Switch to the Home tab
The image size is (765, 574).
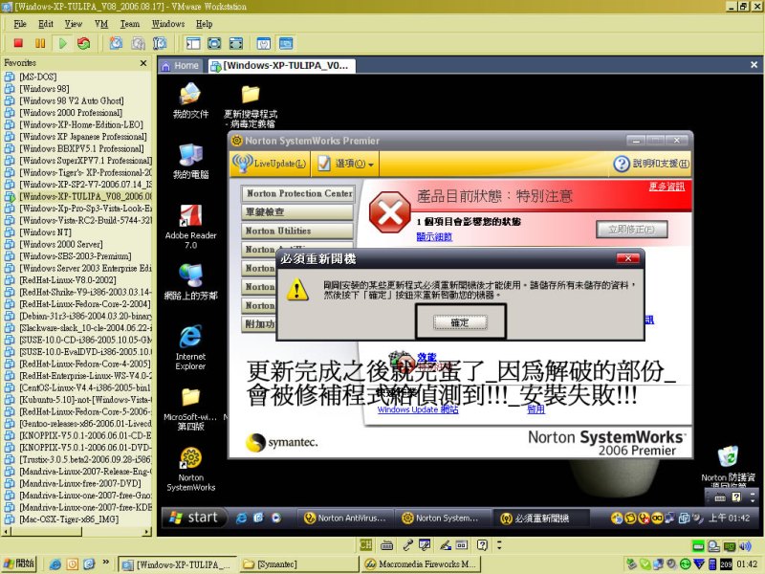[x=181, y=65]
